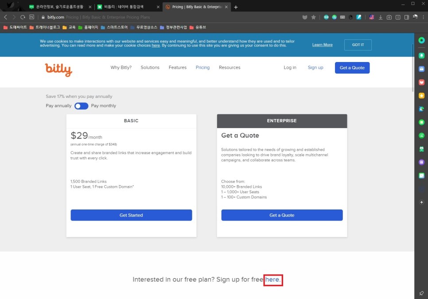Image resolution: width=428 pixels, height=299 pixels.
Task: Open the mouse gesture extension icon
Action: click(x=350, y=17)
